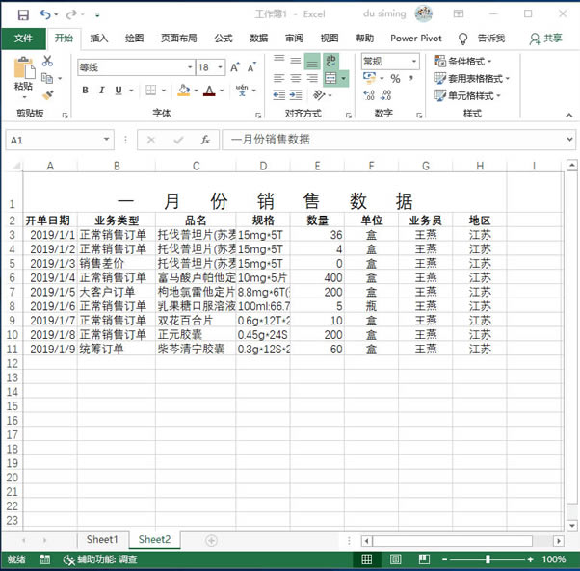
Task: Increase decimal places
Action: coord(369,95)
